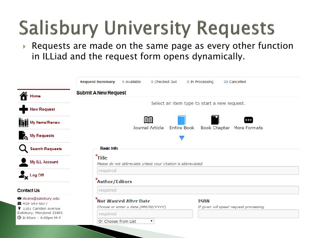Click the Basic Info section label
Image resolution: width=317 pixels, height=238 pixels.
[109, 148]
